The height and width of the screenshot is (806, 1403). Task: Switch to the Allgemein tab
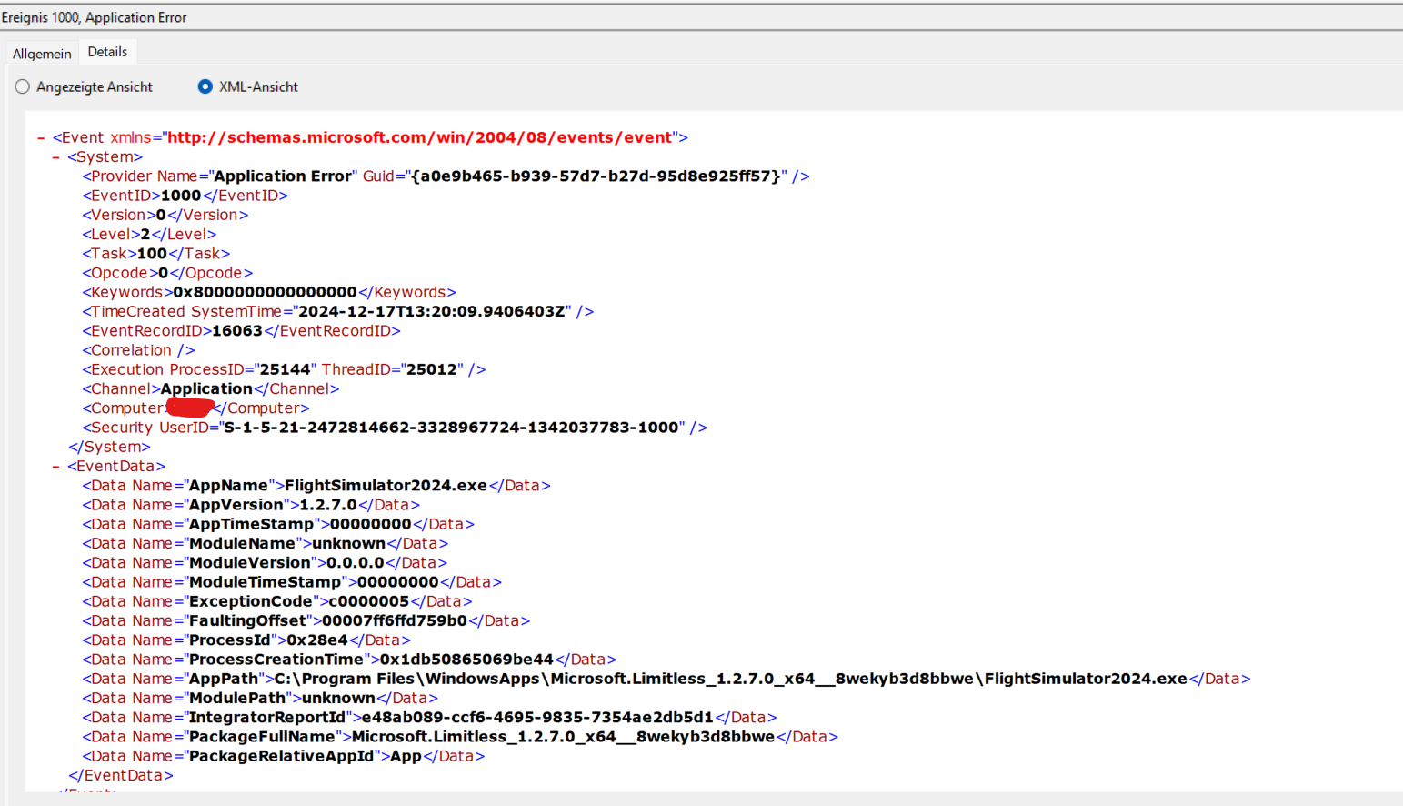[x=42, y=54]
